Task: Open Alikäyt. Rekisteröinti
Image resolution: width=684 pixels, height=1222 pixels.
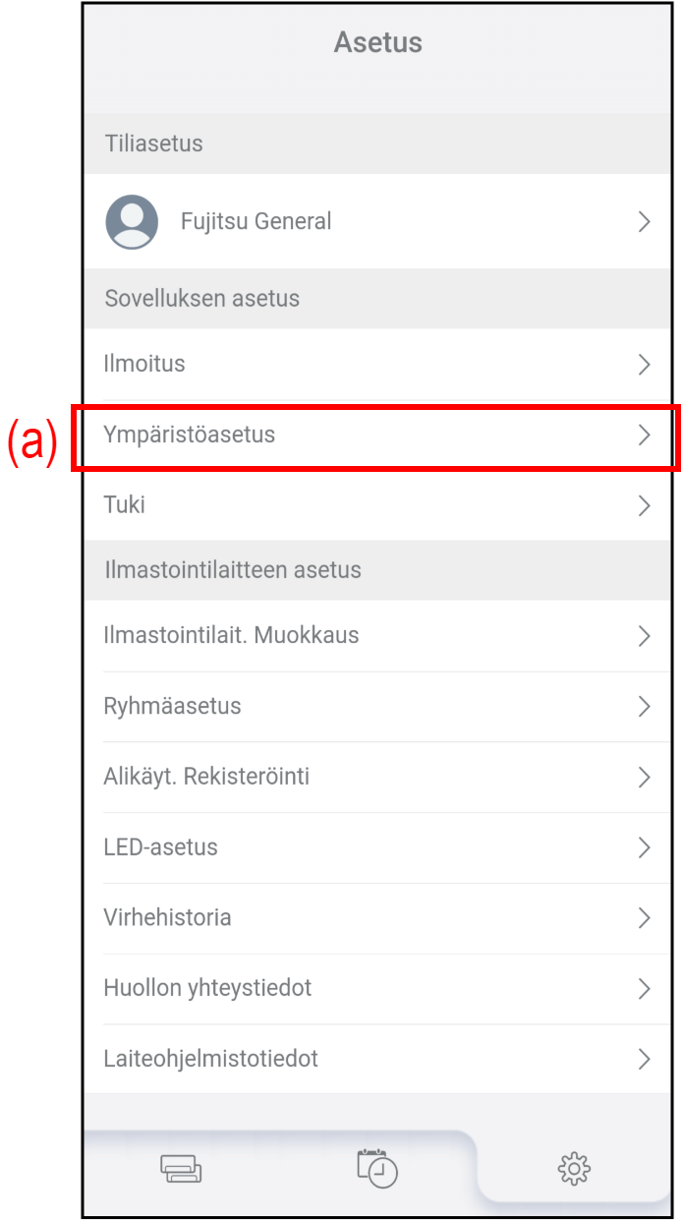Action: [206, 777]
